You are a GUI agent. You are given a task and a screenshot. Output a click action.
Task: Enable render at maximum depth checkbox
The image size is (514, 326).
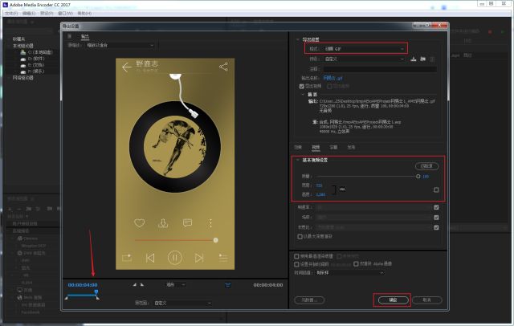(300, 237)
